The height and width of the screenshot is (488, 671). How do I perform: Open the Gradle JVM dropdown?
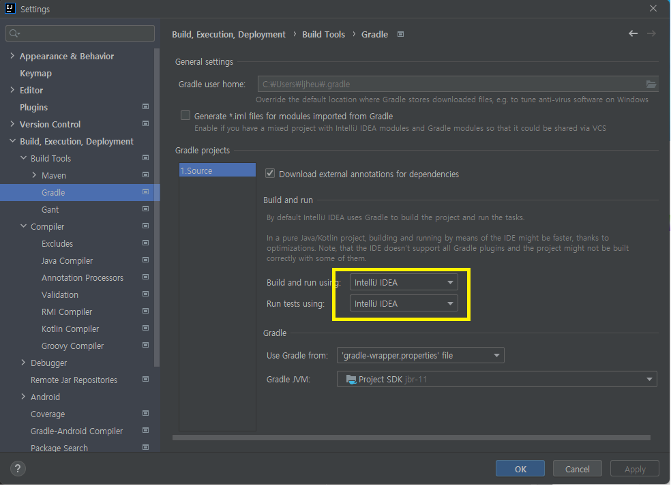coord(497,379)
